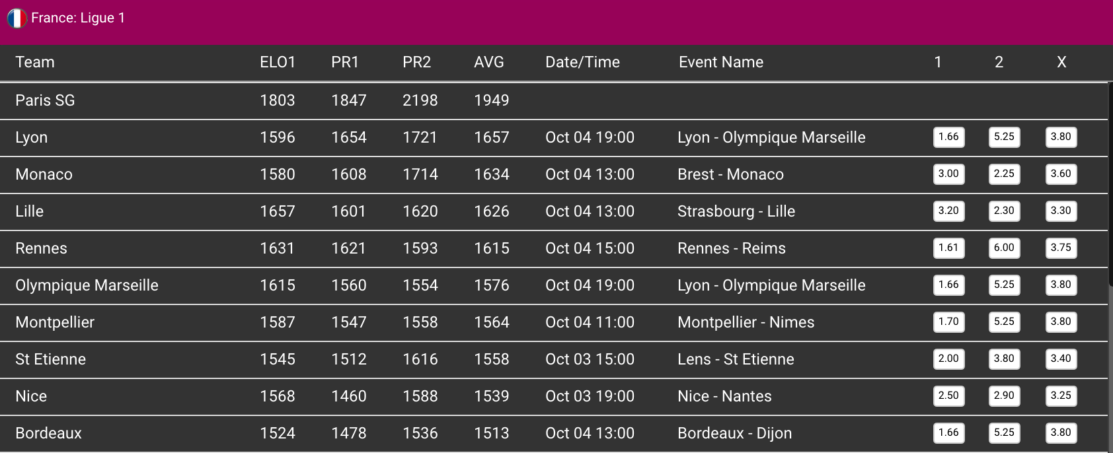
Task: Click the Date/Time column header
Action: [582, 62]
